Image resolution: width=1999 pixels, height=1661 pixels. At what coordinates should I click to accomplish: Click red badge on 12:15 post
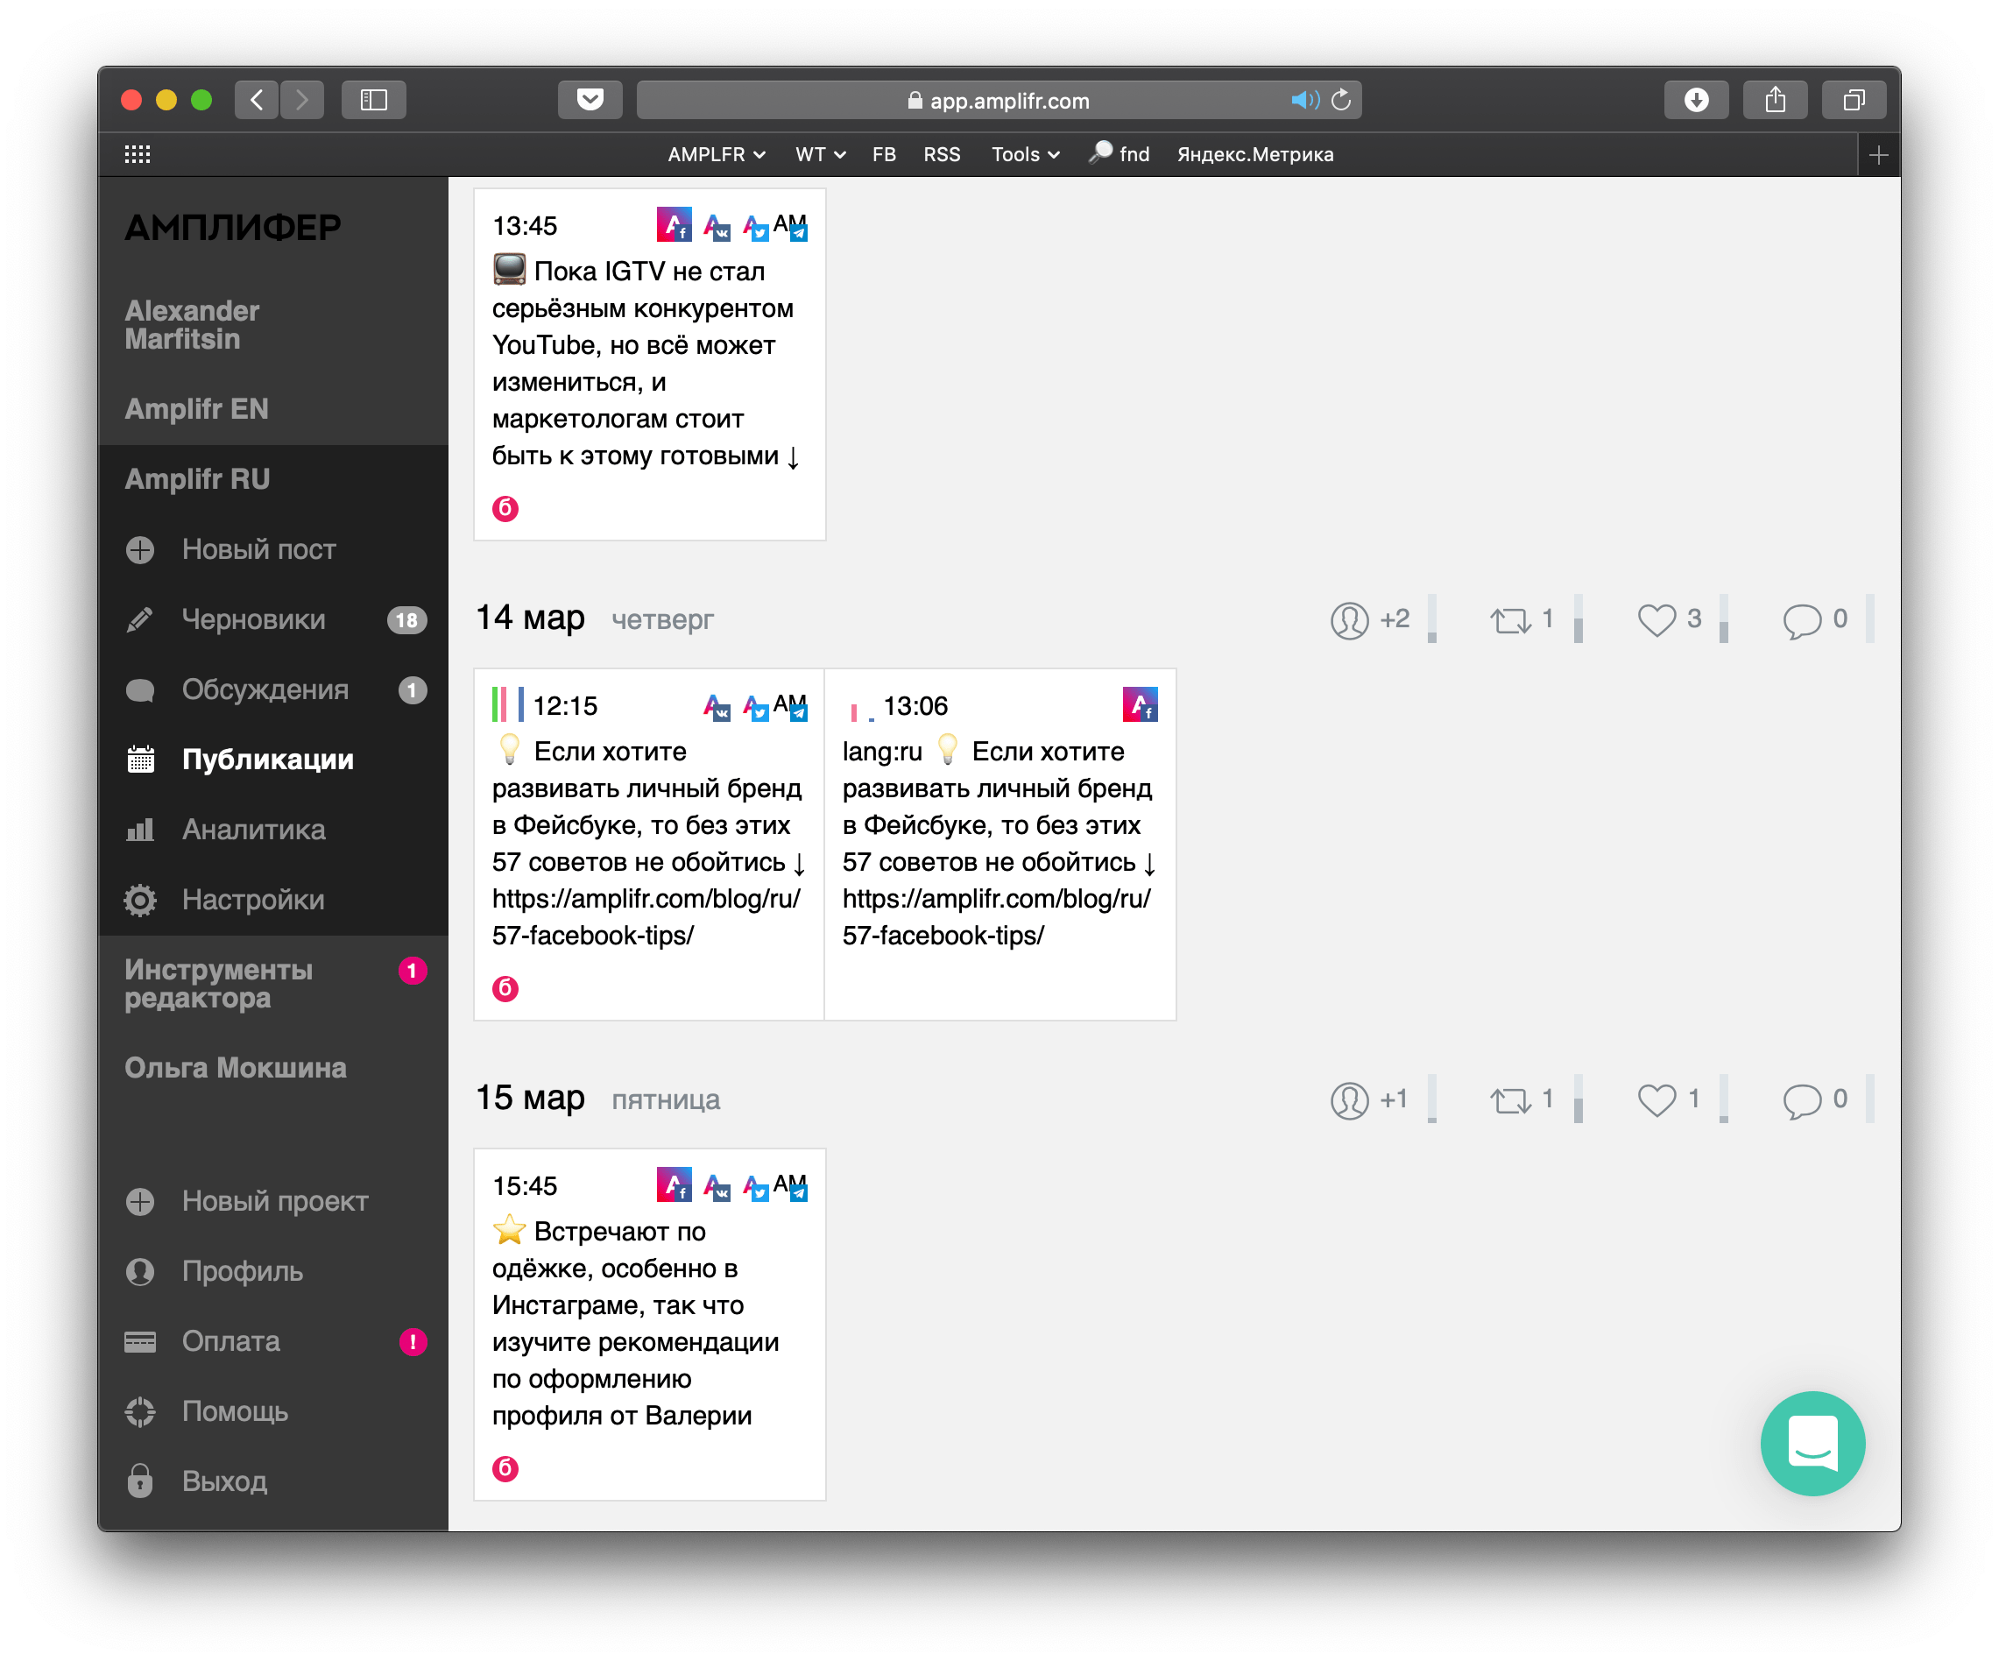[x=505, y=988]
